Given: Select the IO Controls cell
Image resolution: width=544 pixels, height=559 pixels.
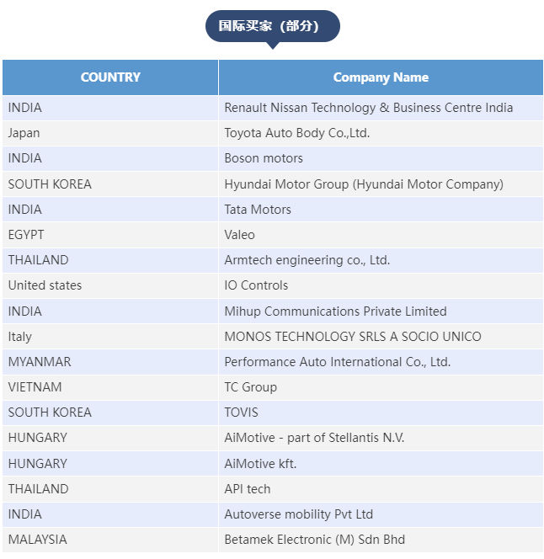Looking at the screenshot, I should [x=256, y=285].
